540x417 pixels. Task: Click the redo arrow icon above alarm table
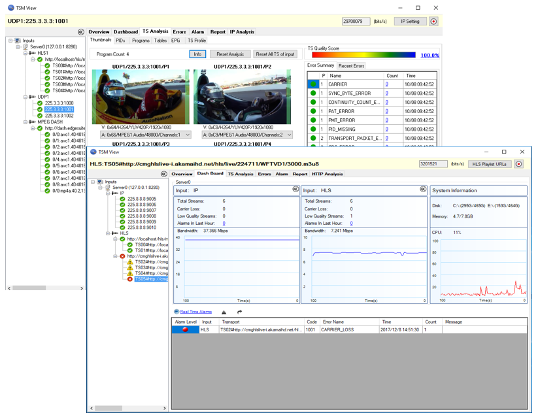(239, 312)
